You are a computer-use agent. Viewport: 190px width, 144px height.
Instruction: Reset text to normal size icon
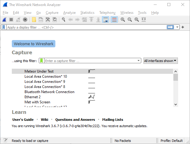[x=137, y=20]
